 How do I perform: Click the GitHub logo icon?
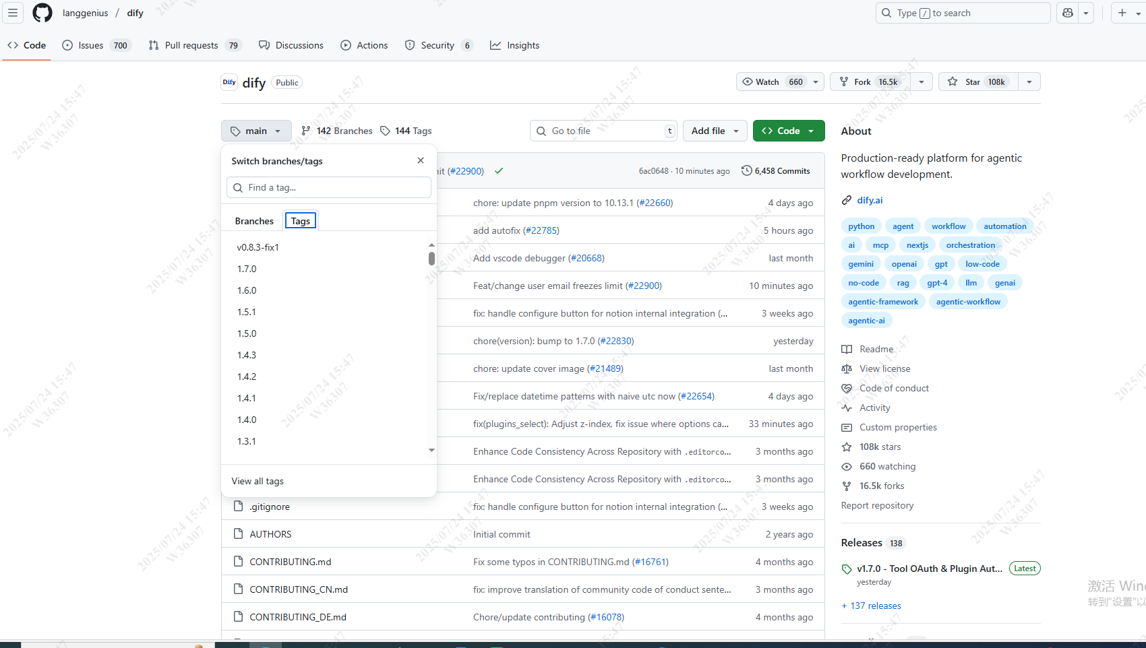pos(42,13)
